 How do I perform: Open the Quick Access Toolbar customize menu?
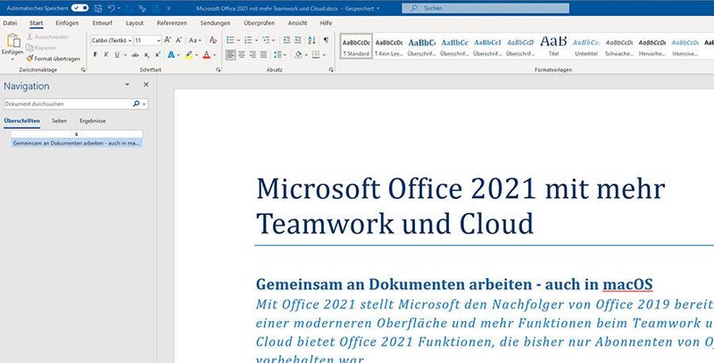(169, 8)
